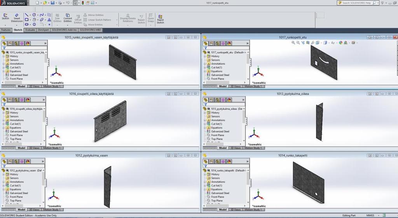Click Edit Appearance in the 1017_runkopelti_etu view toolbar
Viewport: 398px width, 218px height.
pos(340,43)
